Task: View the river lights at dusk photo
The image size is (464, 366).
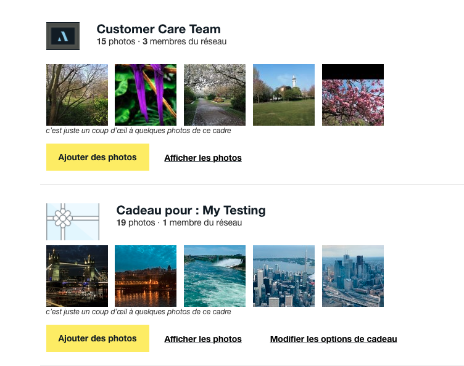Action: [x=146, y=276]
